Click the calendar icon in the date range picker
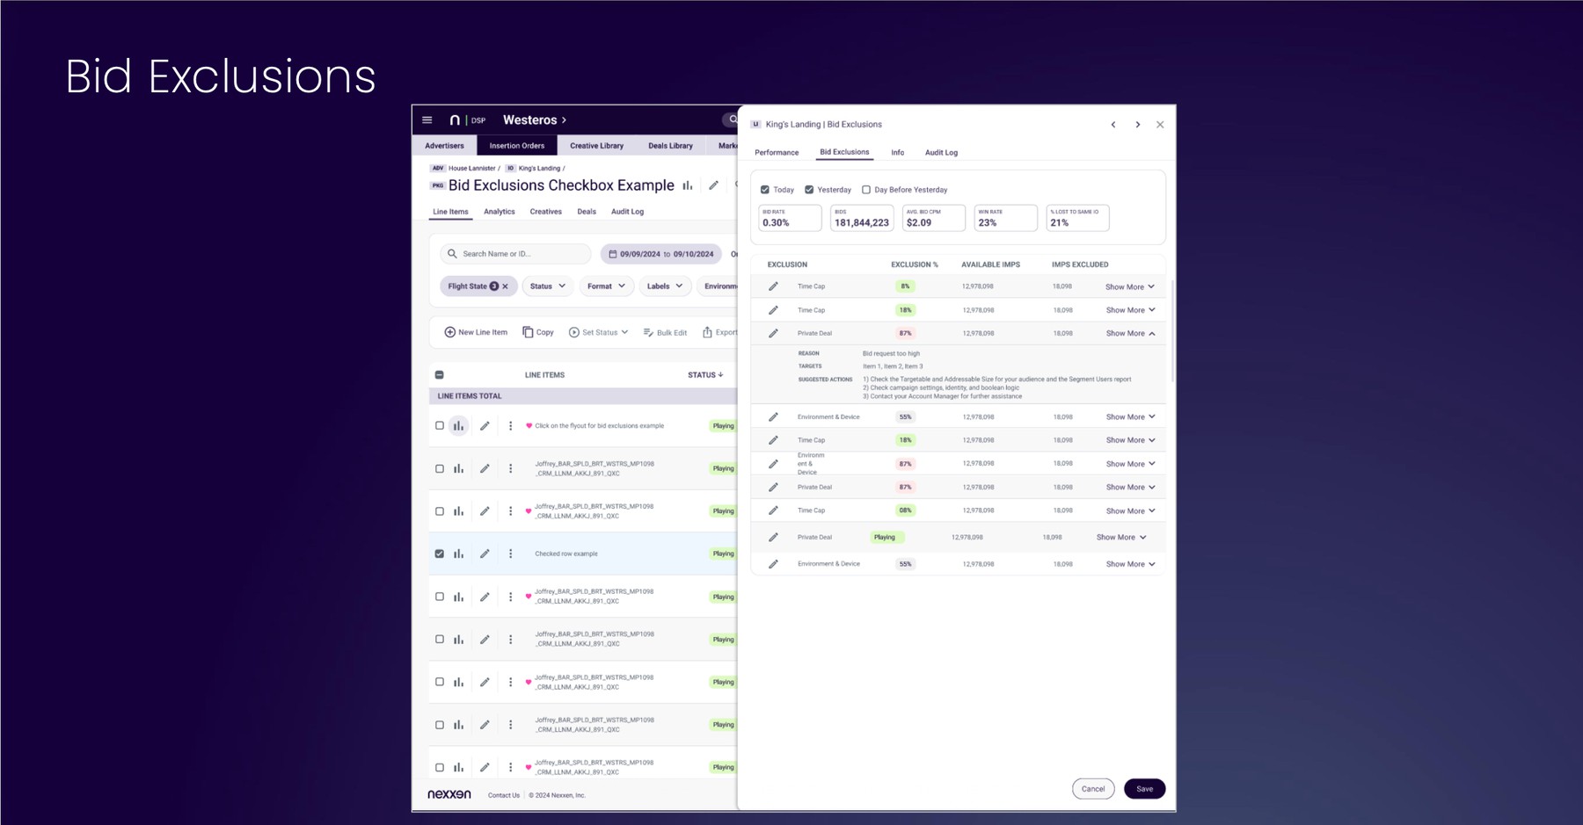This screenshot has height=825, width=1583. 612,253
